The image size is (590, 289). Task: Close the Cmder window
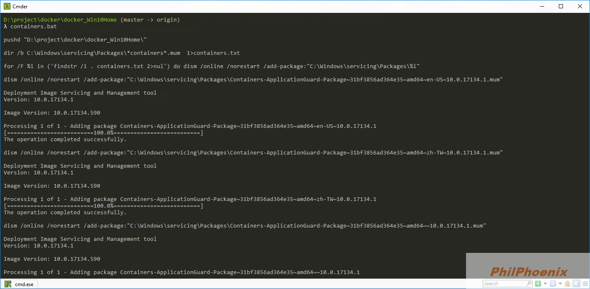click(x=580, y=6)
